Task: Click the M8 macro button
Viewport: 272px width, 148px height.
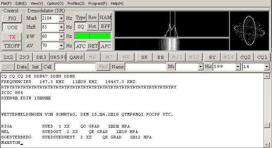Action: click(126, 57)
